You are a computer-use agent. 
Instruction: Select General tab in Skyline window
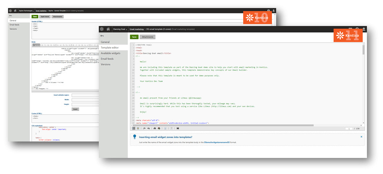19,21
